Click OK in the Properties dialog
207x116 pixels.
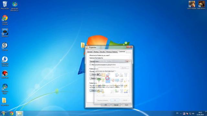click(106, 105)
